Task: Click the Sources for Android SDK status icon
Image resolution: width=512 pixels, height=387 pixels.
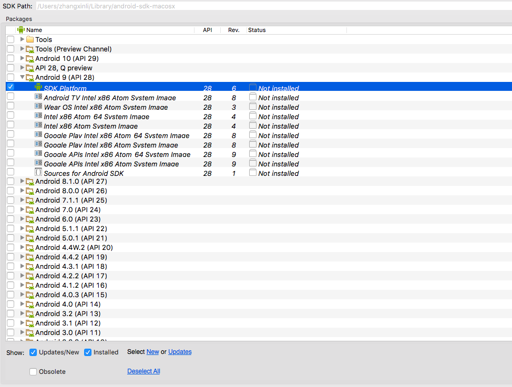Action: (x=253, y=172)
